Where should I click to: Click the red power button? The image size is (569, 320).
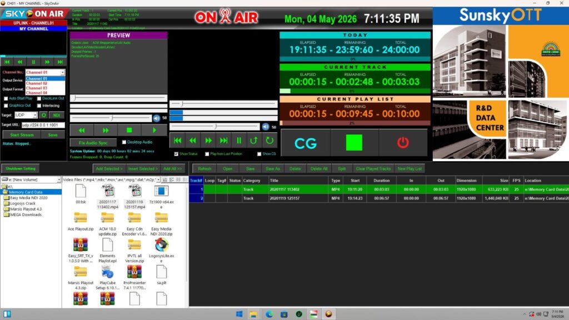pos(403,143)
